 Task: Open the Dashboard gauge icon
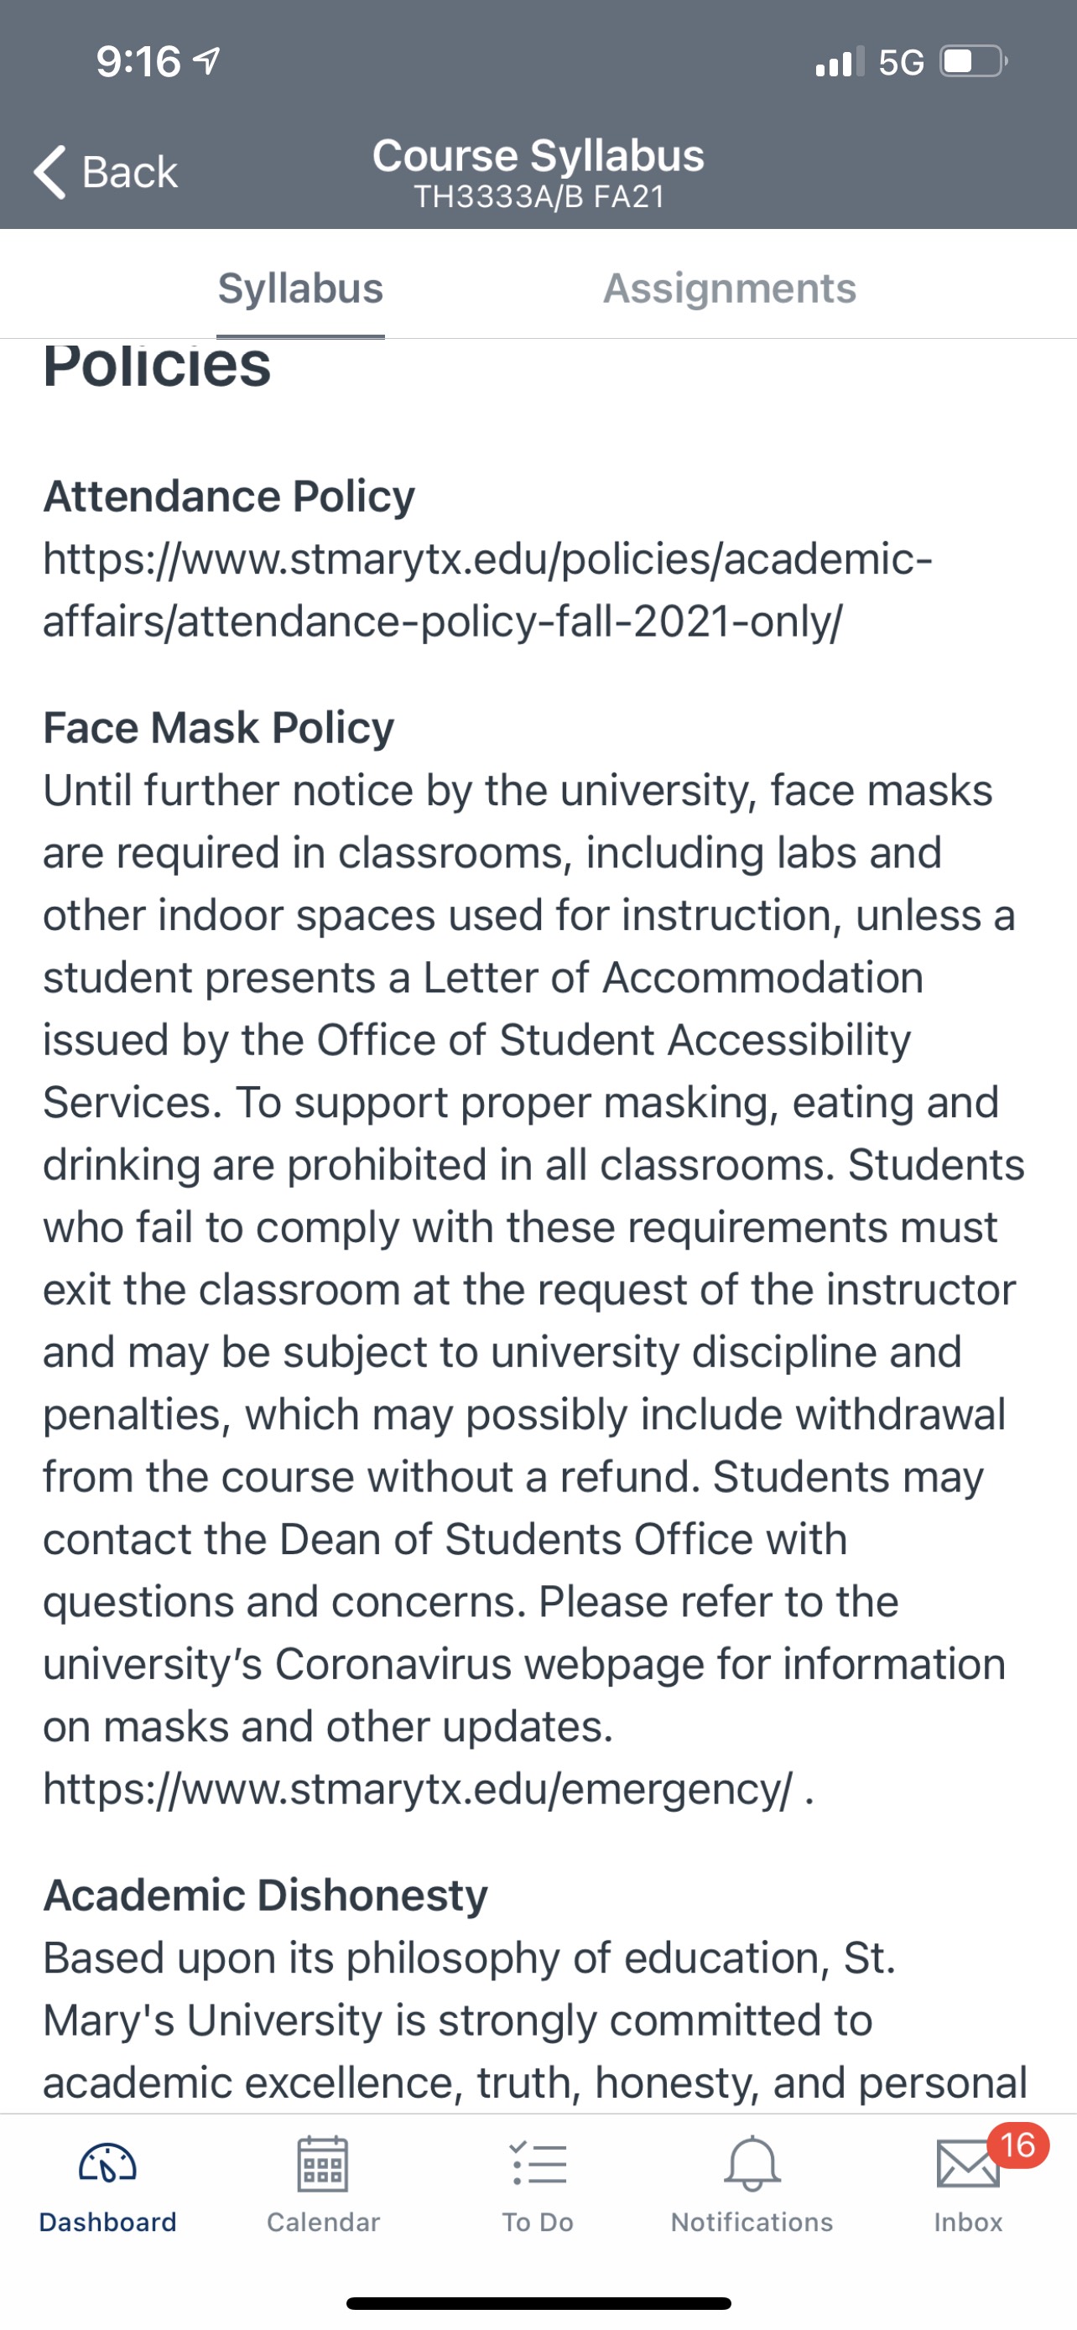click(x=107, y=2165)
